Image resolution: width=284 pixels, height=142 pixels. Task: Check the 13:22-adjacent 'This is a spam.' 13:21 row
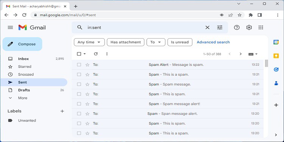tap(79, 75)
